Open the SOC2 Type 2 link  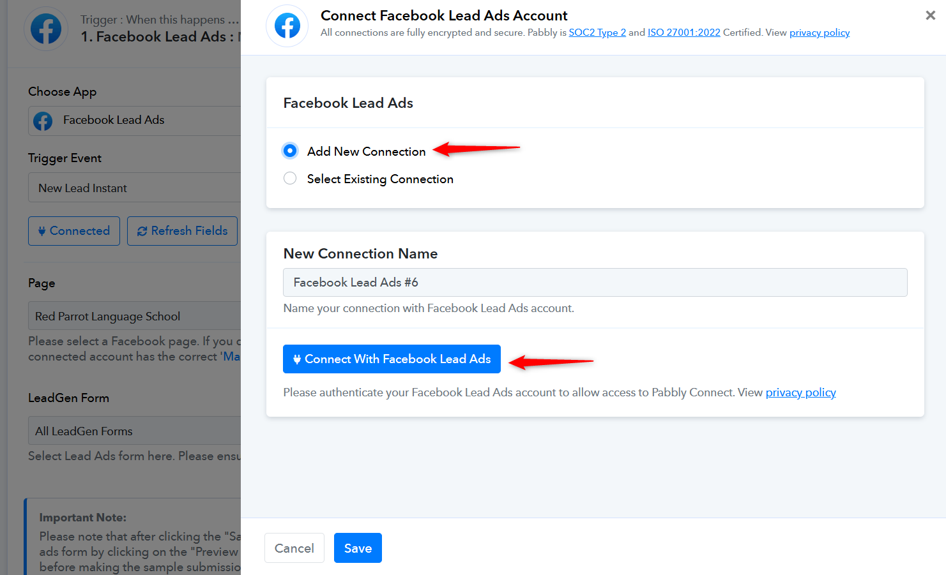(x=597, y=33)
